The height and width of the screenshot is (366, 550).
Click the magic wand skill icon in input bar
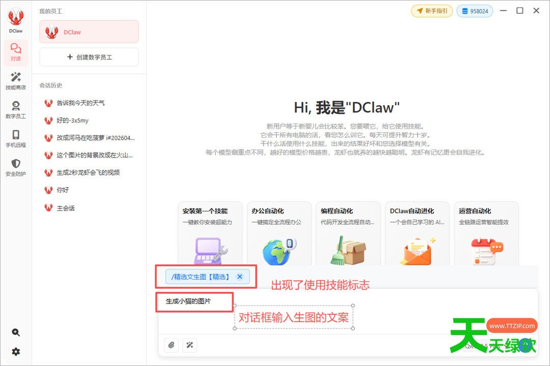pos(190,345)
